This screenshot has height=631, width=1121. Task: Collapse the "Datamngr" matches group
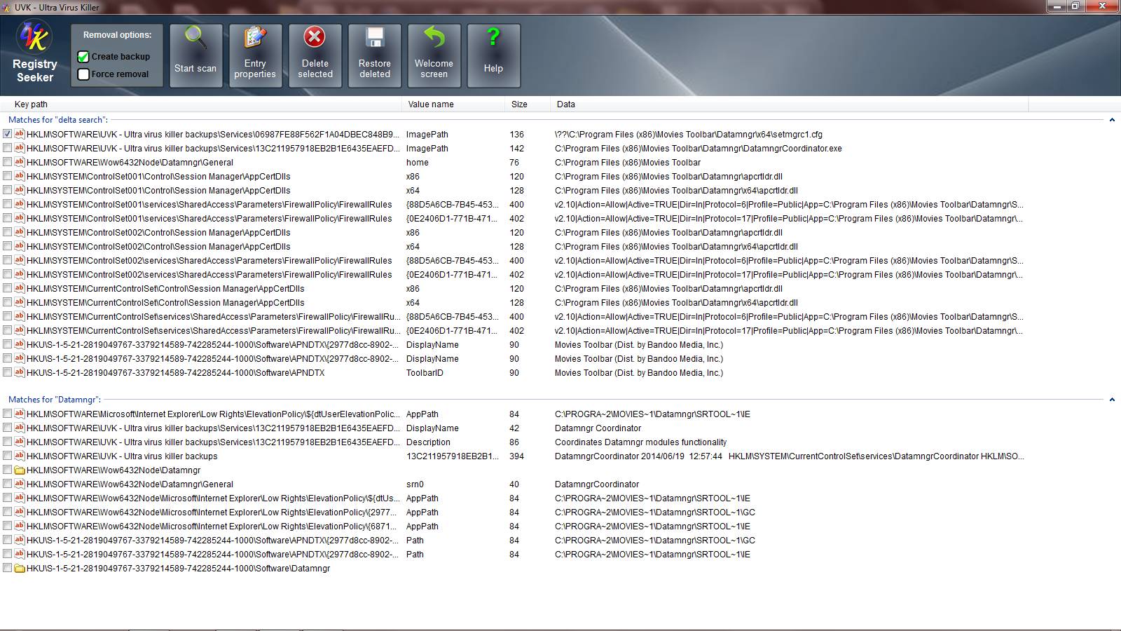point(1112,400)
